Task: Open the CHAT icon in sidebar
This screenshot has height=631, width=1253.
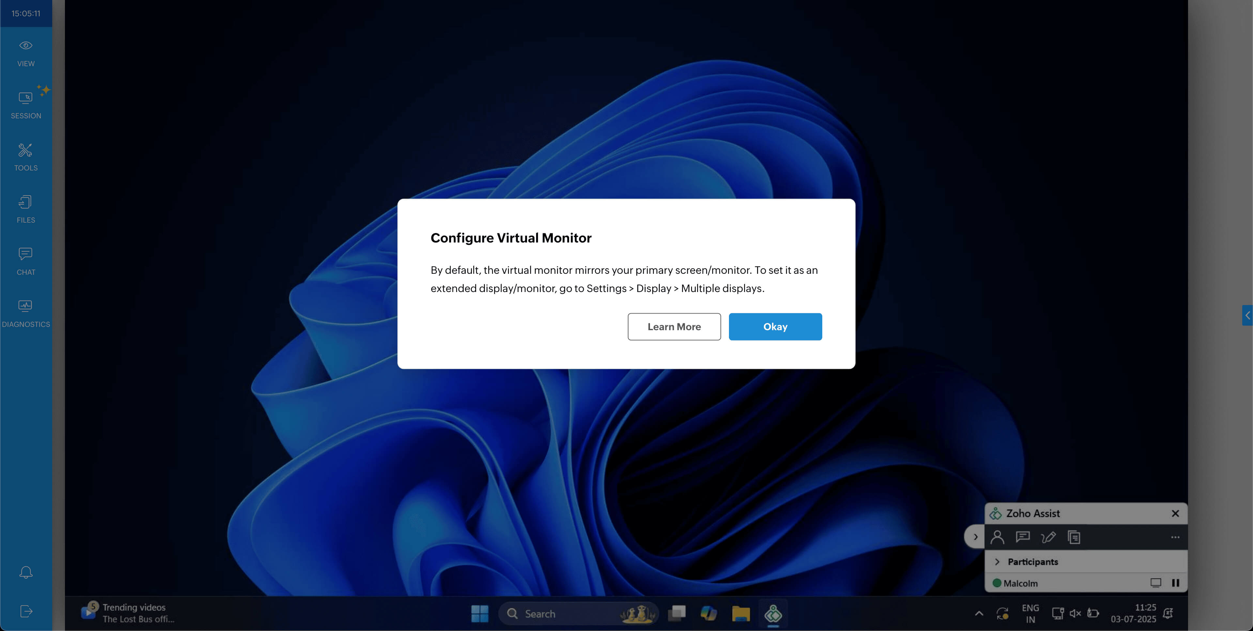Action: (x=26, y=261)
